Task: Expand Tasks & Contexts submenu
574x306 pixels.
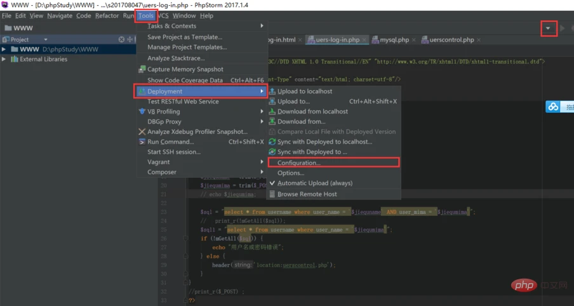Action: click(201, 26)
